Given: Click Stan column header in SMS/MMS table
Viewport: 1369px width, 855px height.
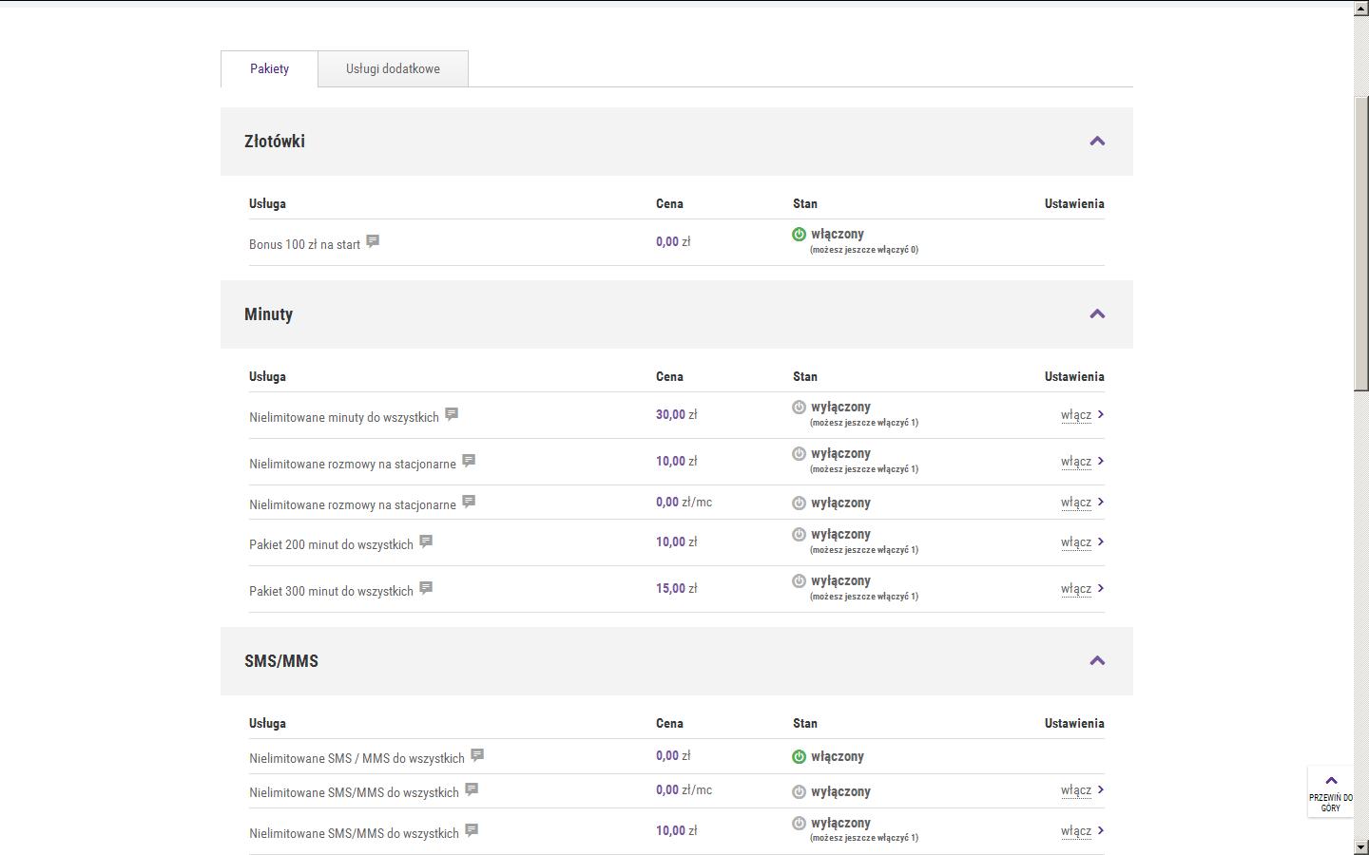Looking at the screenshot, I should pyautogui.click(x=805, y=723).
